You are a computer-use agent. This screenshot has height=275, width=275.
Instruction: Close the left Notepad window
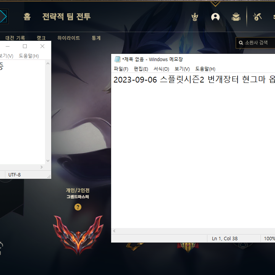point(42,46)
